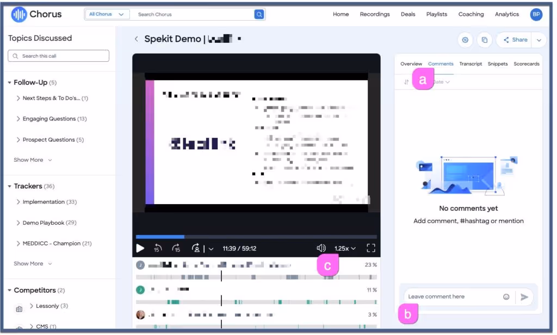Open the 1.25x playback speed dropdown
Image resolution: width=557 pixels, height=335 pixels.
coord(345,249)
